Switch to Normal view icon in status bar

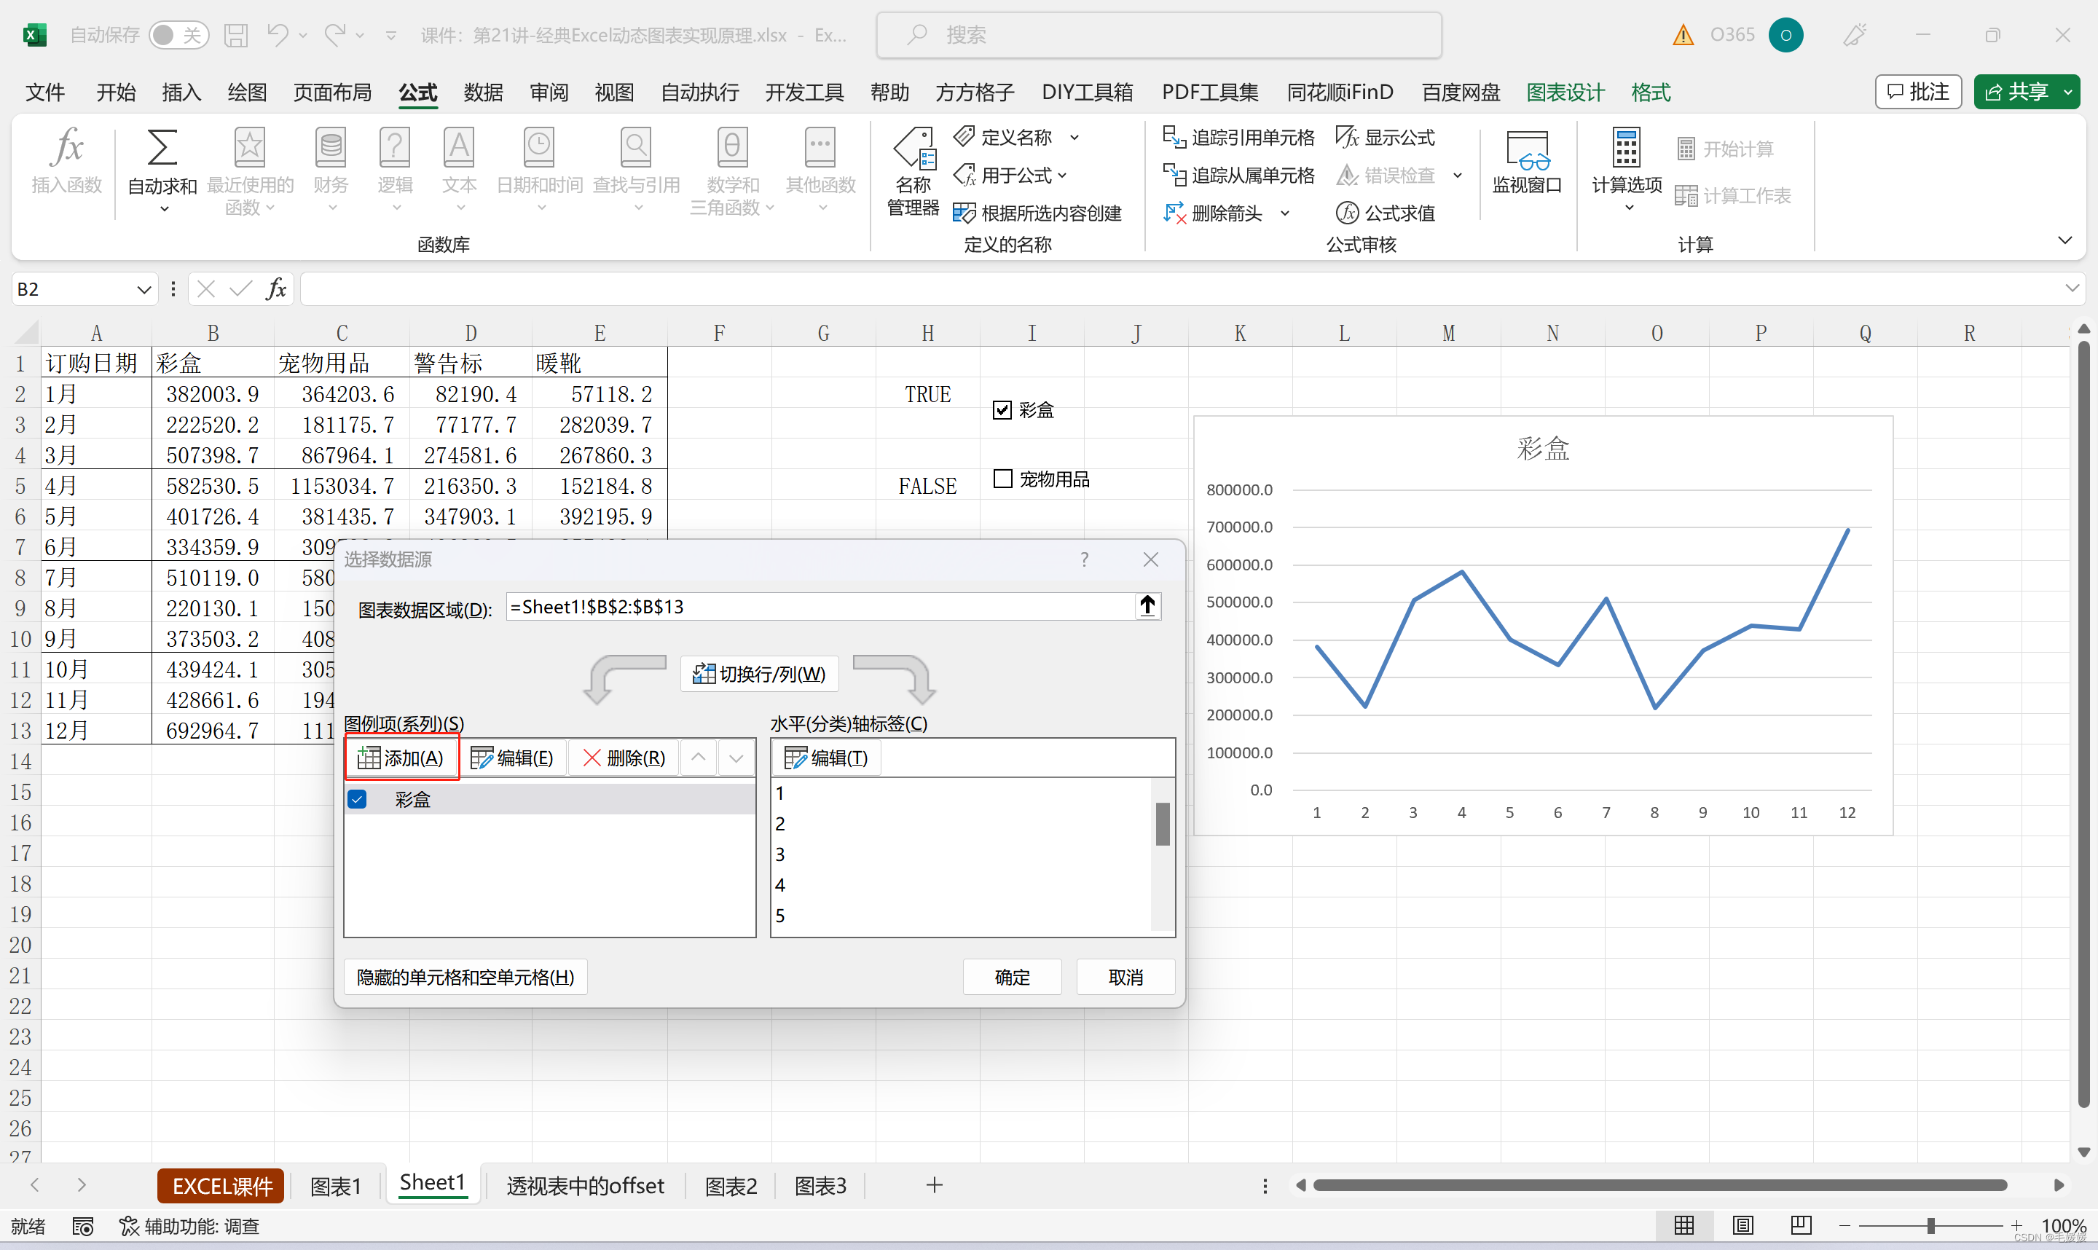tap(1684, 1225)
